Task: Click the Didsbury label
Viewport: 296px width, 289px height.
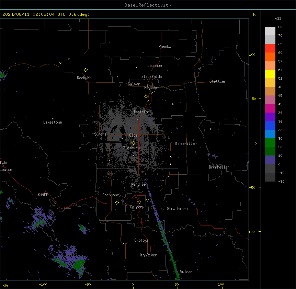Action: [x=132, y=148]
